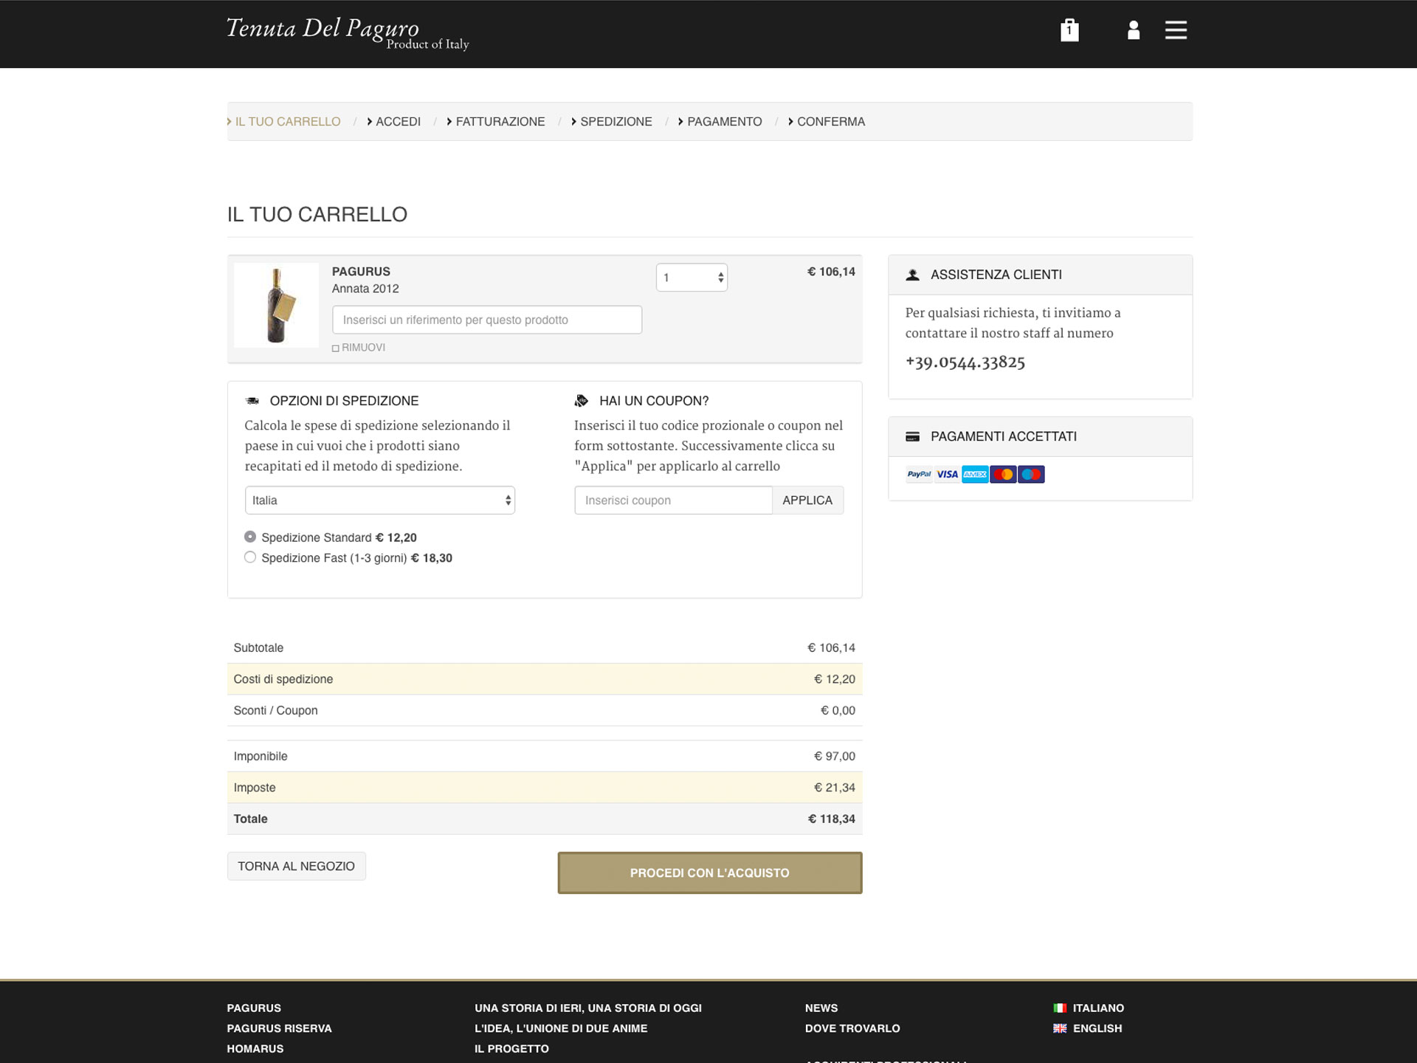This screenshot has height=1063, width=1417.
Task: Open the Italia country dropdown
Action: (x=380, y=500)
